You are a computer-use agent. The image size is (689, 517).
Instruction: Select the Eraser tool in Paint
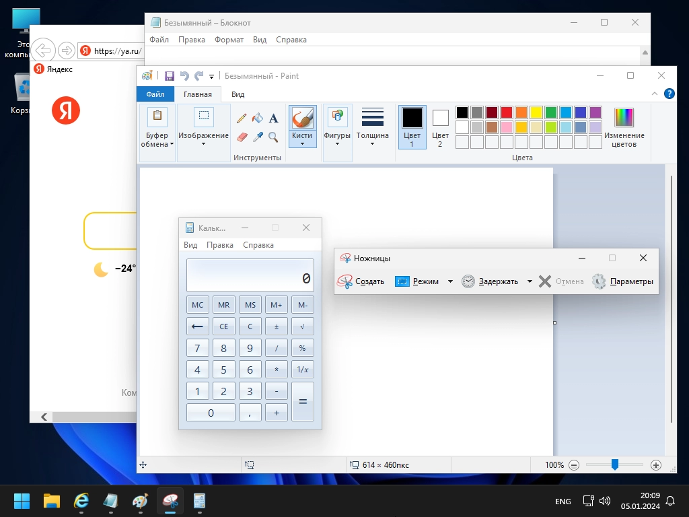click(x=242, y=137)
